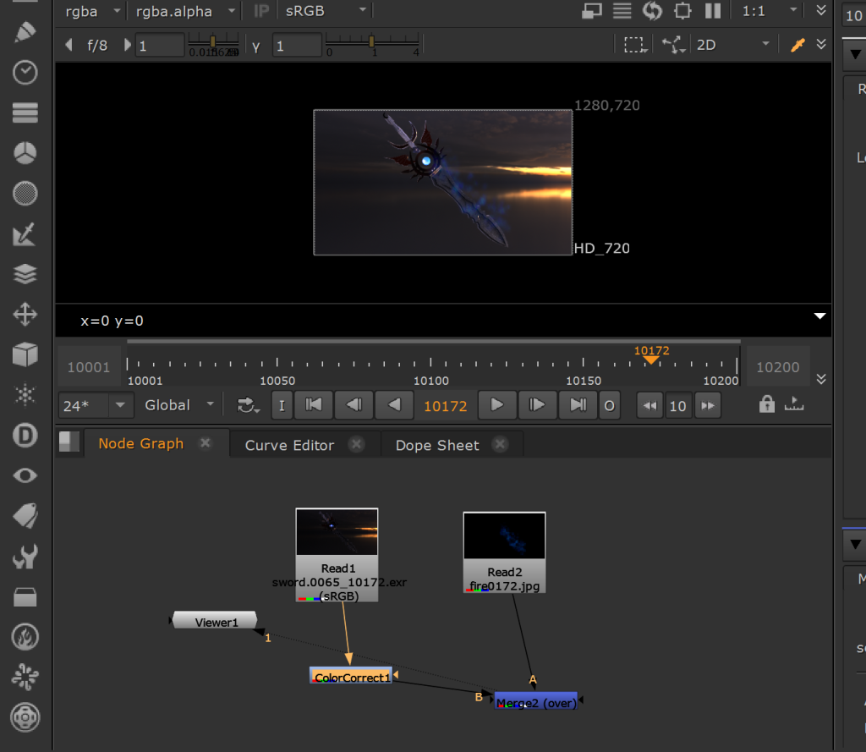Open the pane layout icon beside Node Graph
This screenshot has height=752, width=866.
tap(69, 442)
